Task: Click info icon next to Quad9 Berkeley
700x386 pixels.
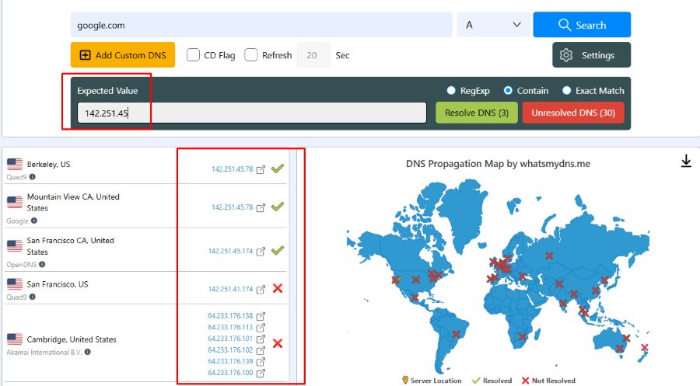Action: 32,177
